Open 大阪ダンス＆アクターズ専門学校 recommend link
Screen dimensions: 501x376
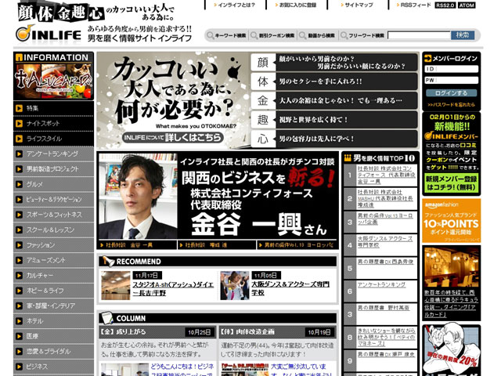click(x=290, y=288)
